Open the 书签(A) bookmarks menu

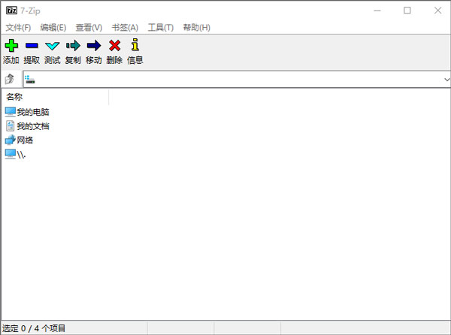[125, 27]
